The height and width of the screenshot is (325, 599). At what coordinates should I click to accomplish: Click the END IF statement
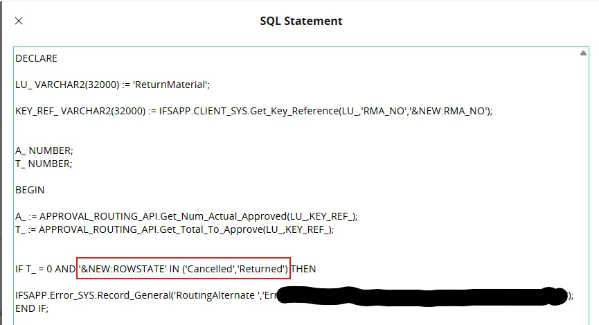point(32,308)
